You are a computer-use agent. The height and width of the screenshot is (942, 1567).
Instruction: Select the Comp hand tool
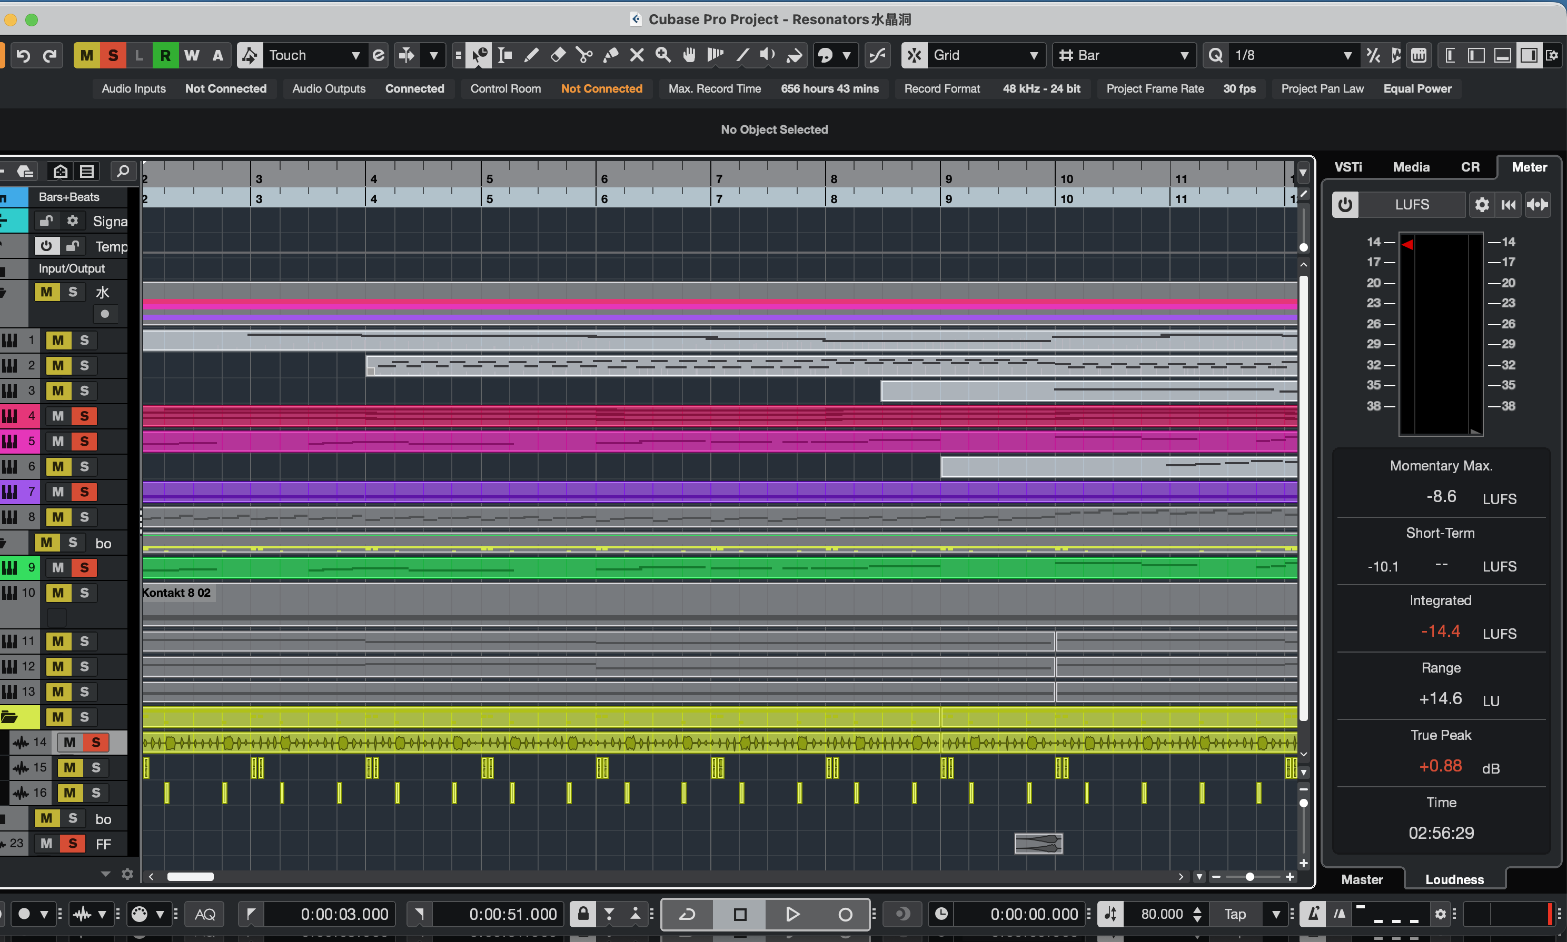click(689, 55)
